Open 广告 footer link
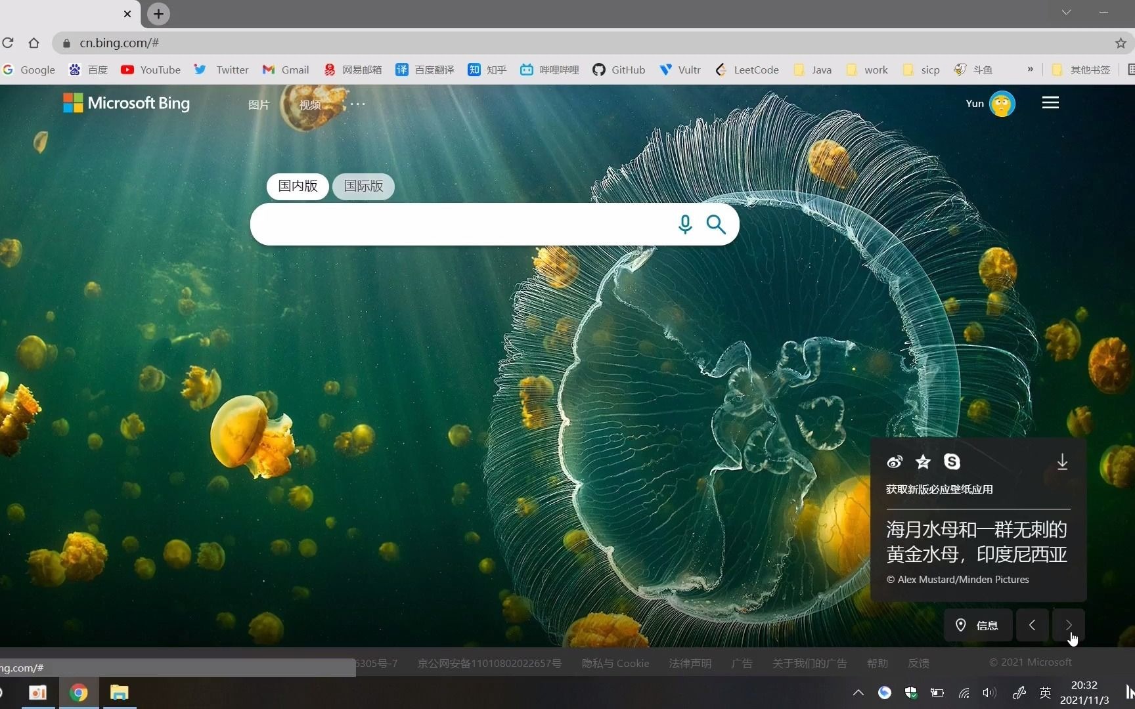The image size is (1135, 709). click(742, 663)
